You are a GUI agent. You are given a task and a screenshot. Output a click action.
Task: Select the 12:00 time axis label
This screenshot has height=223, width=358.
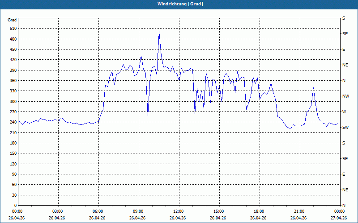(x=178, y=211)
